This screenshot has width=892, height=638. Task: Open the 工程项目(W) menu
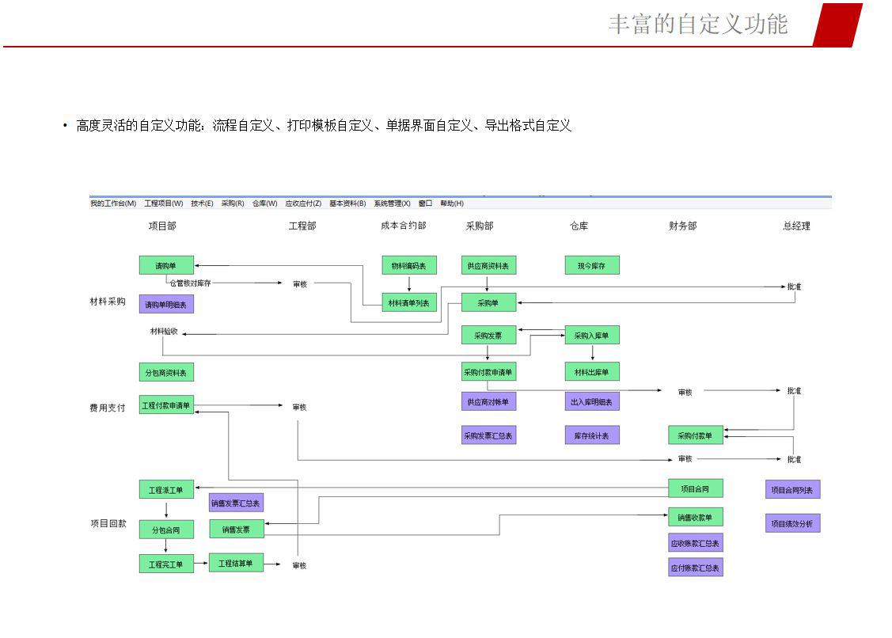[x=163, y=203]
